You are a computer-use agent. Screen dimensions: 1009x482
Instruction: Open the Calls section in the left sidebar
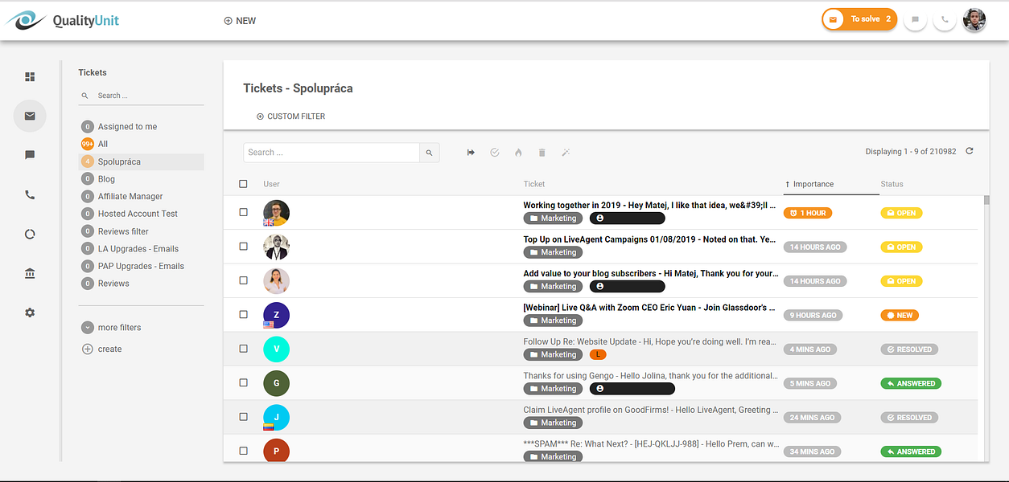pos(30,194)
